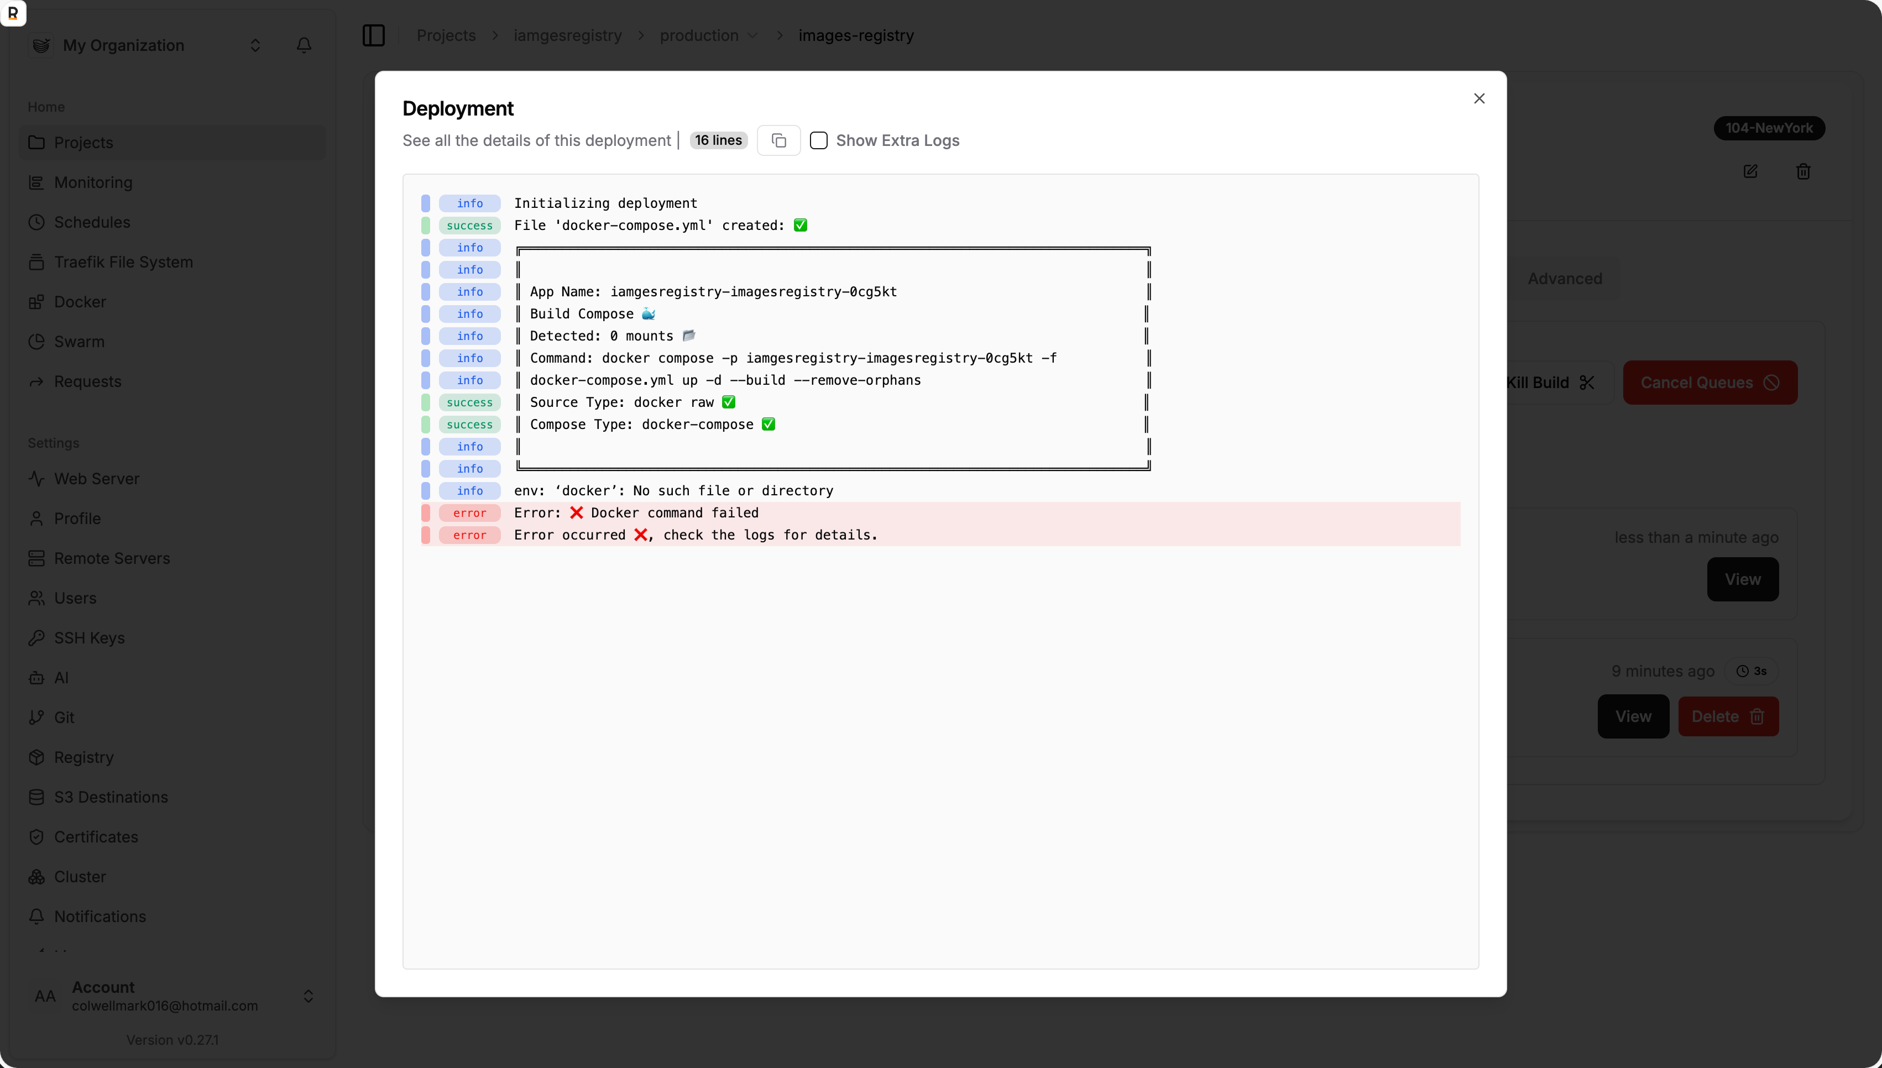Open the Docker section in the sidebar

[81, 301]
